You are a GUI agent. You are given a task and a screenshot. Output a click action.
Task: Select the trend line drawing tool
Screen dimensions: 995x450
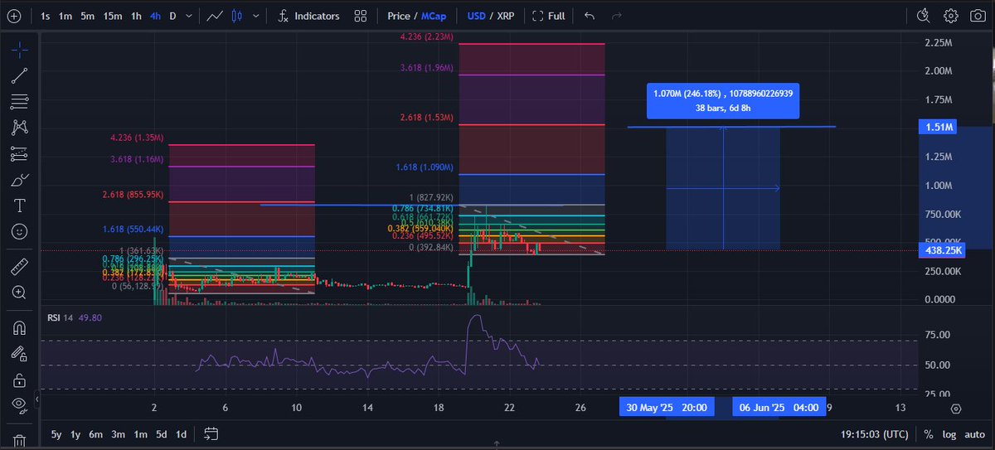[x=21, y=75]
